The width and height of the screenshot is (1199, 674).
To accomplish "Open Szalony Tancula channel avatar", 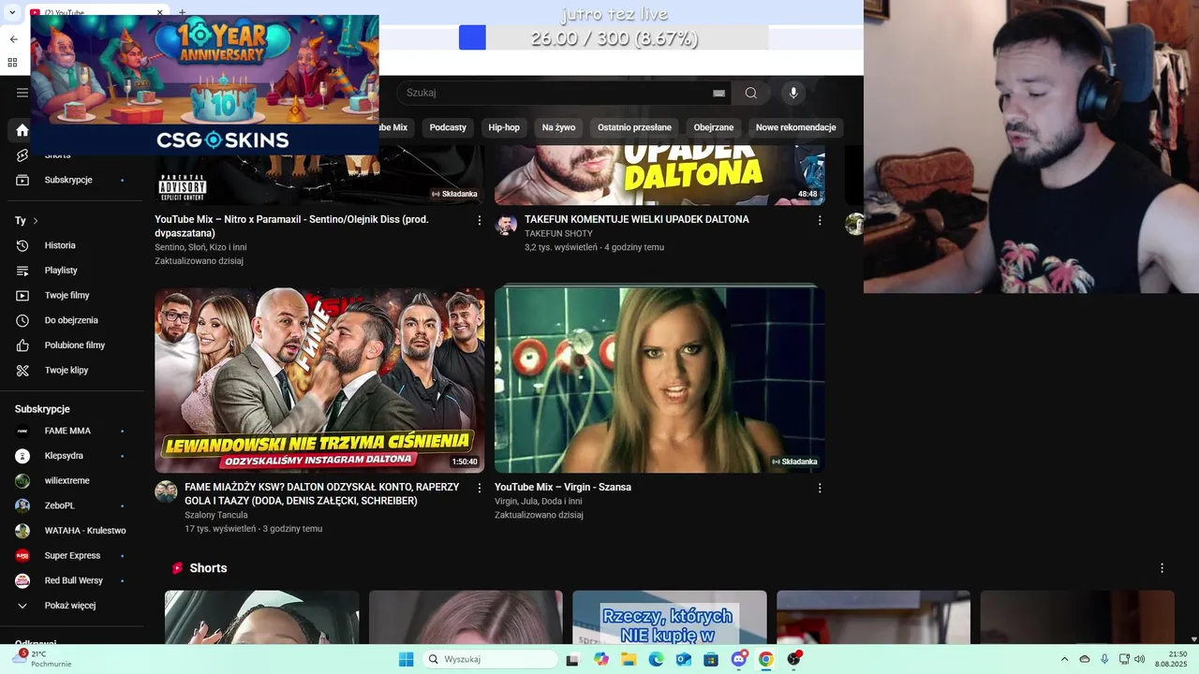I will [166, 492].
